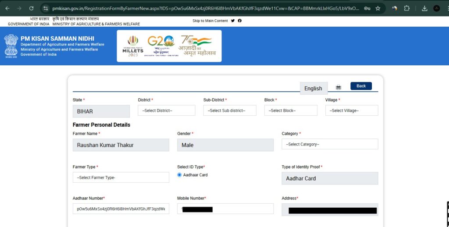Open the Select District dropdown
The width and height of the screenshot is (449, 227).
166,110
